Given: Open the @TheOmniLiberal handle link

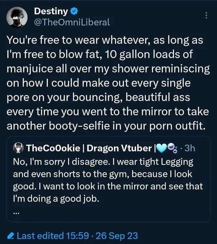Looking at the screenshot, I should tap(72, 22).
